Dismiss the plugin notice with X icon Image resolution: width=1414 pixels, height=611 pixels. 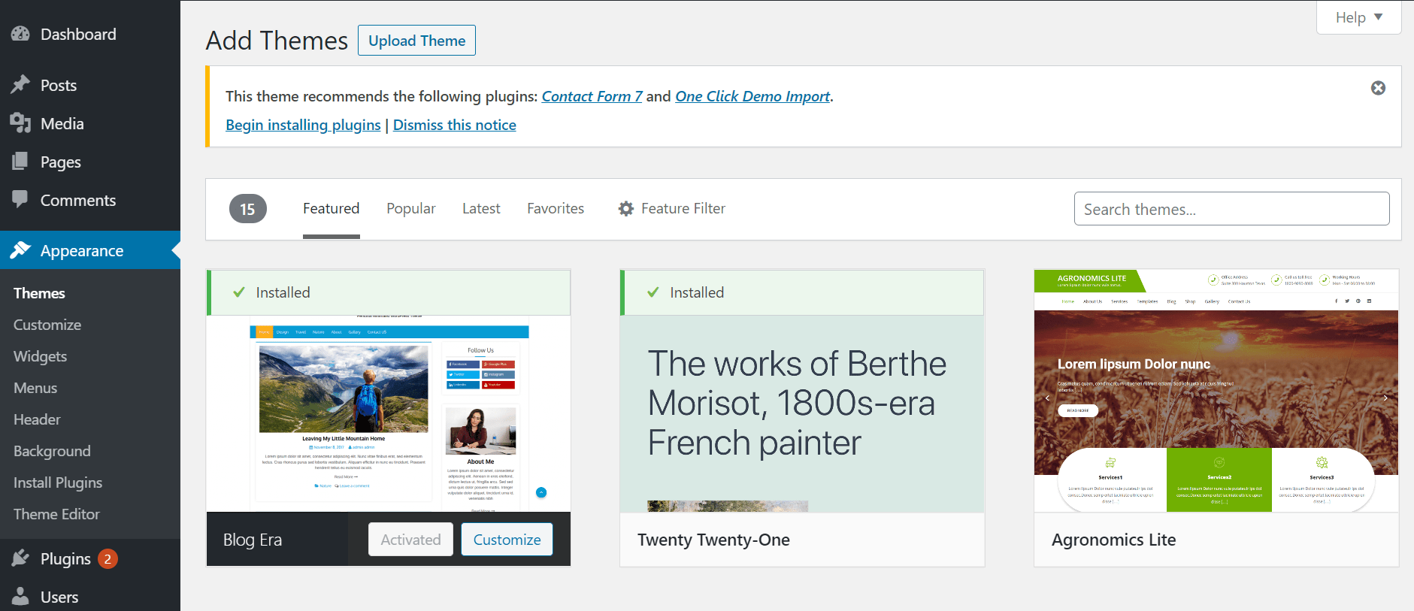tap(1378, 88)
